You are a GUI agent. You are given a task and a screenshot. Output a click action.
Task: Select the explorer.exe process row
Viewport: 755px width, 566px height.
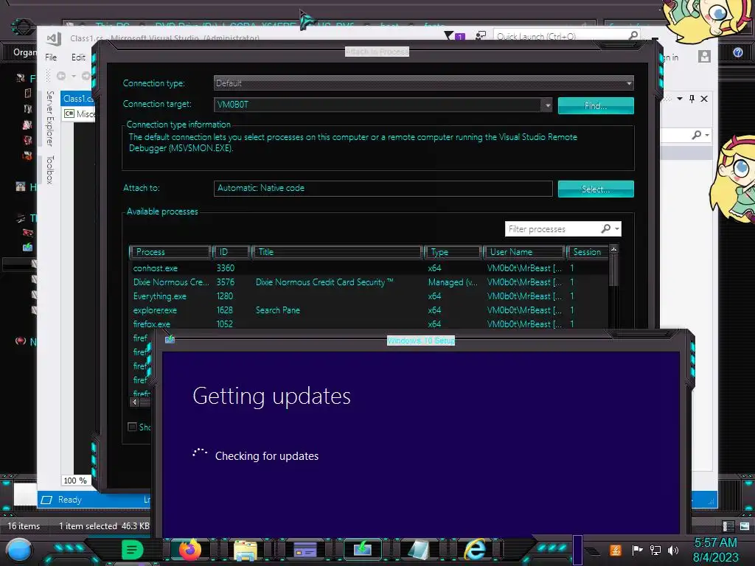tap(369, 310)
